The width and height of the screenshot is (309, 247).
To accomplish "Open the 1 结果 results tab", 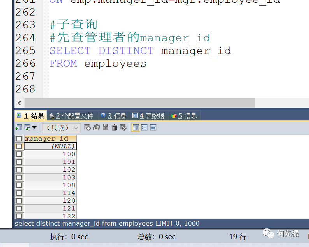I will pyautogui.click(x=30, y=116).
